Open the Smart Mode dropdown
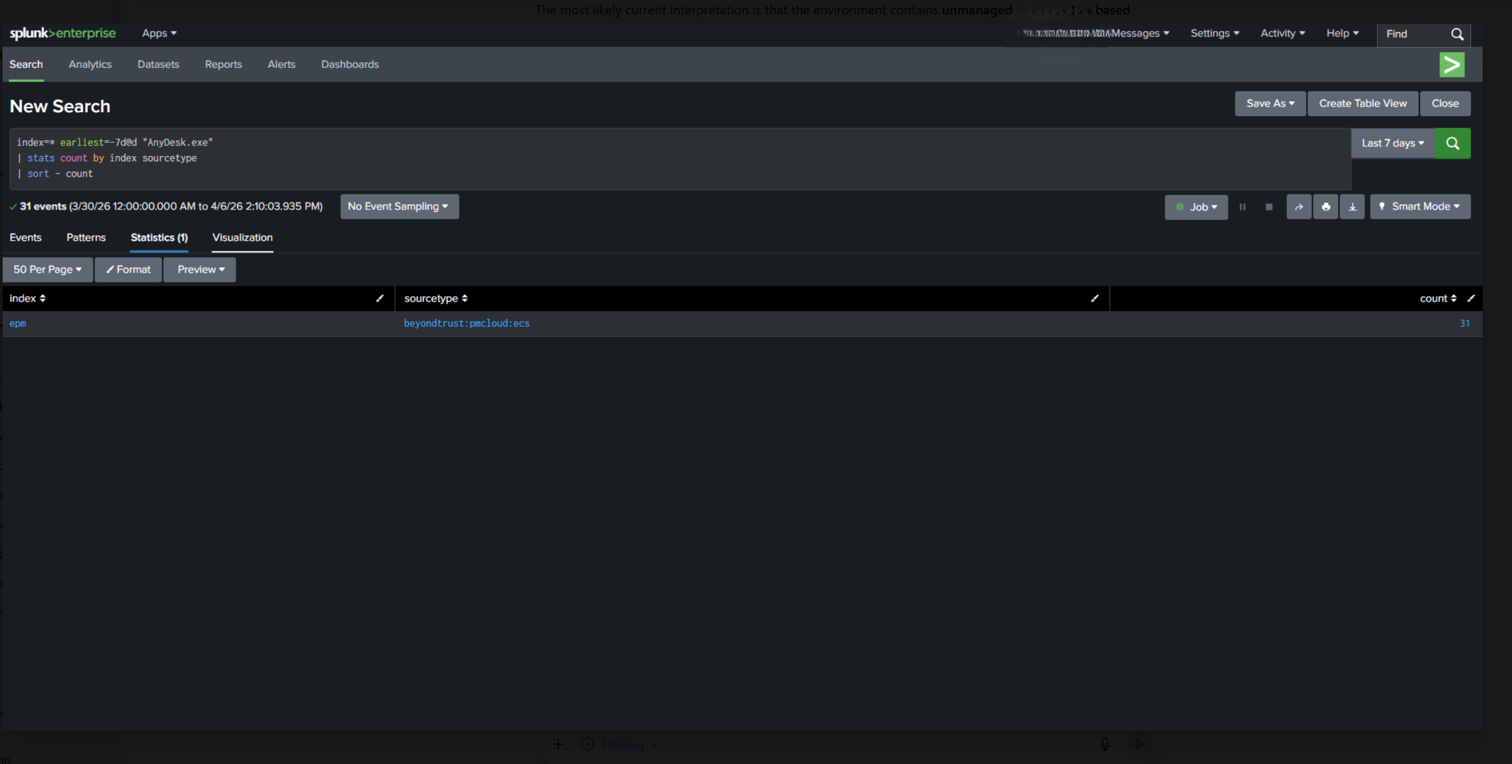 [1420, 207]
